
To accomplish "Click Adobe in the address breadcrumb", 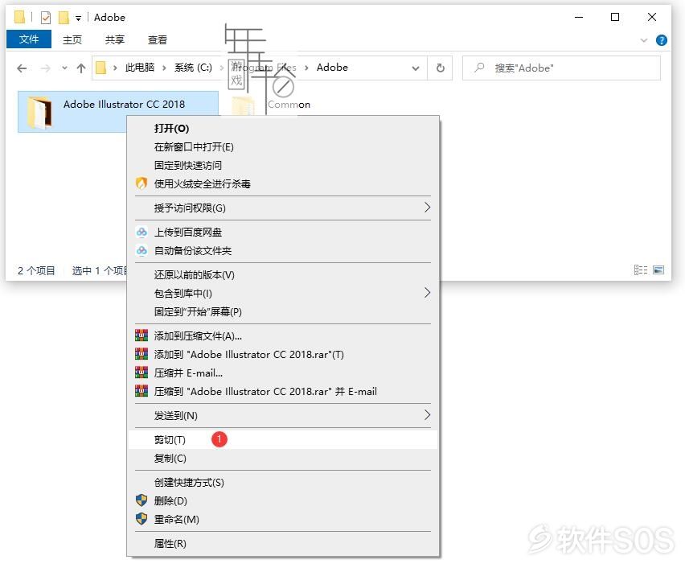I will click(332, 68).
